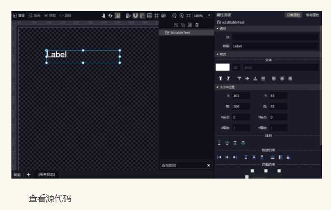
Task: Click the X position field 101
Action: point(241,96)
